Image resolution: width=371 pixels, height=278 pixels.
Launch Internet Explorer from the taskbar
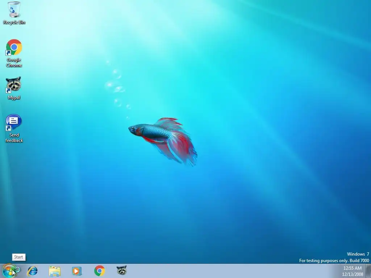(x=32, y=271)
